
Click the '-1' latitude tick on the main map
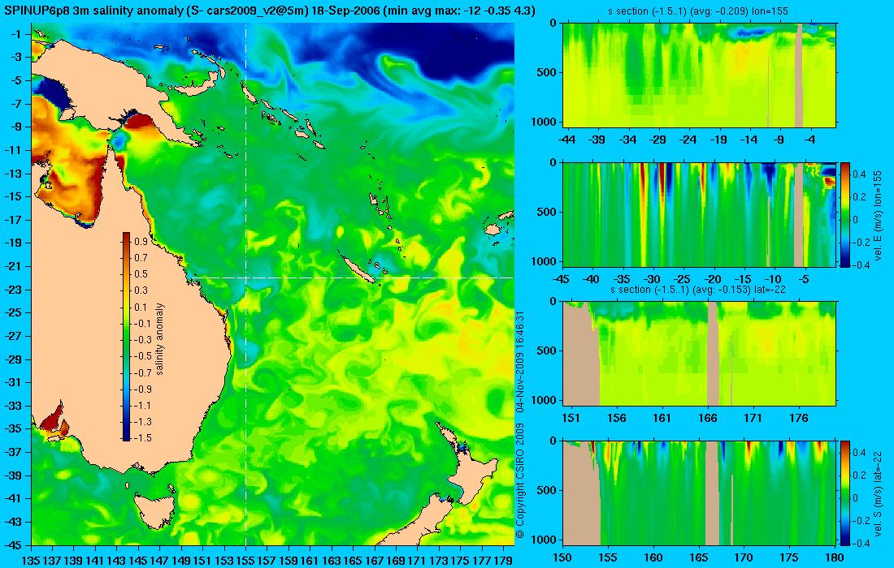[17, 34]
